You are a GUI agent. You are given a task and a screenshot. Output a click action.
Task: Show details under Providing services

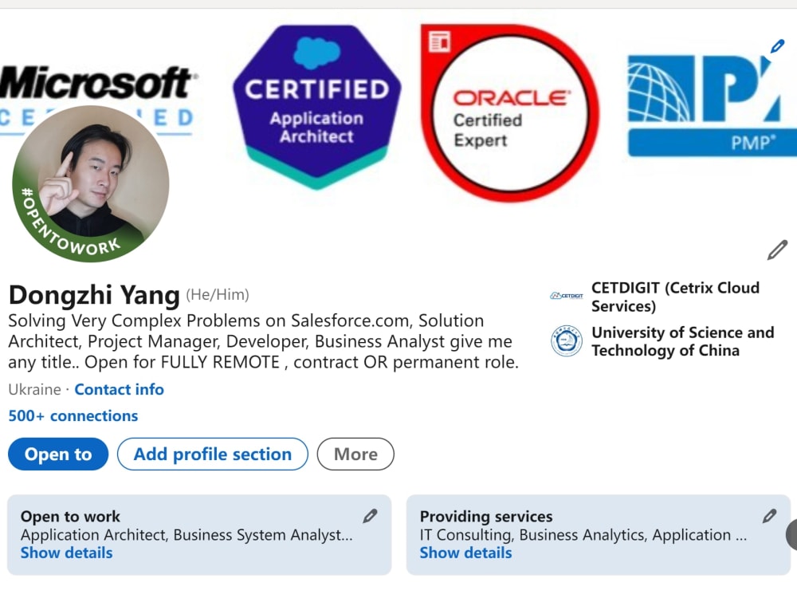465,553
